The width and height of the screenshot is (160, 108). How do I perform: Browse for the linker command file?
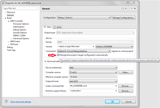tap(126, 86)
